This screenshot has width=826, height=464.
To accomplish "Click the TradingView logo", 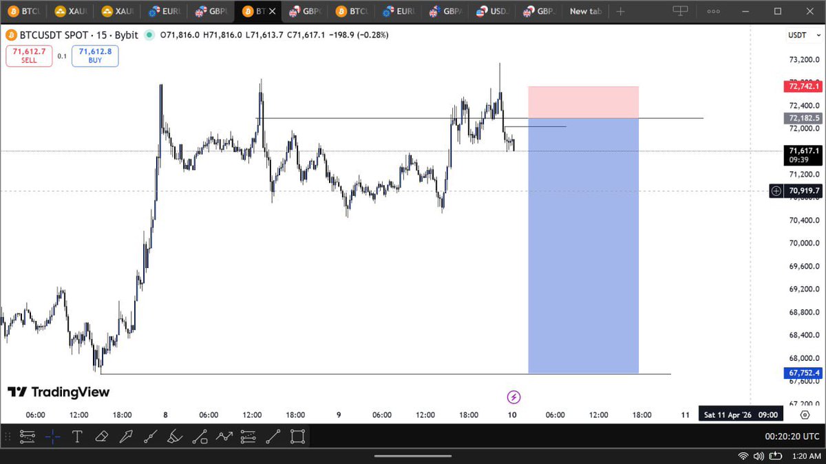I will pyautogui.click(x=59, y=392).
